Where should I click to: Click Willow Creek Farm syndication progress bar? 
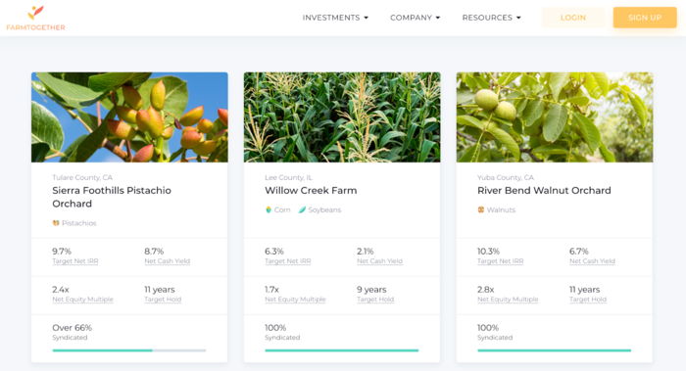click(342, 350)
